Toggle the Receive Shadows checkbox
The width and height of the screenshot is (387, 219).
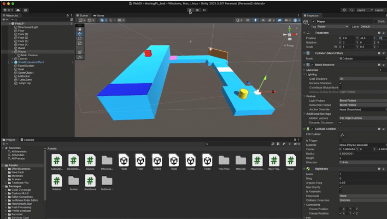(341, 83)
